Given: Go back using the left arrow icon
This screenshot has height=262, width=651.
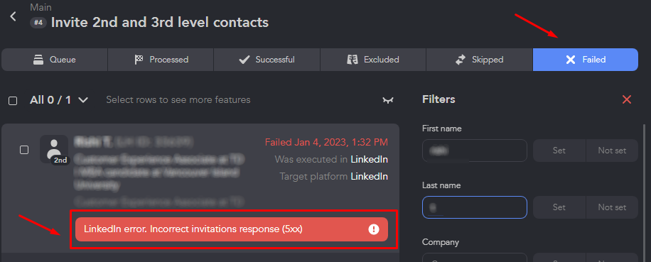Looking at the screenshot, I should tap(14, 16).
